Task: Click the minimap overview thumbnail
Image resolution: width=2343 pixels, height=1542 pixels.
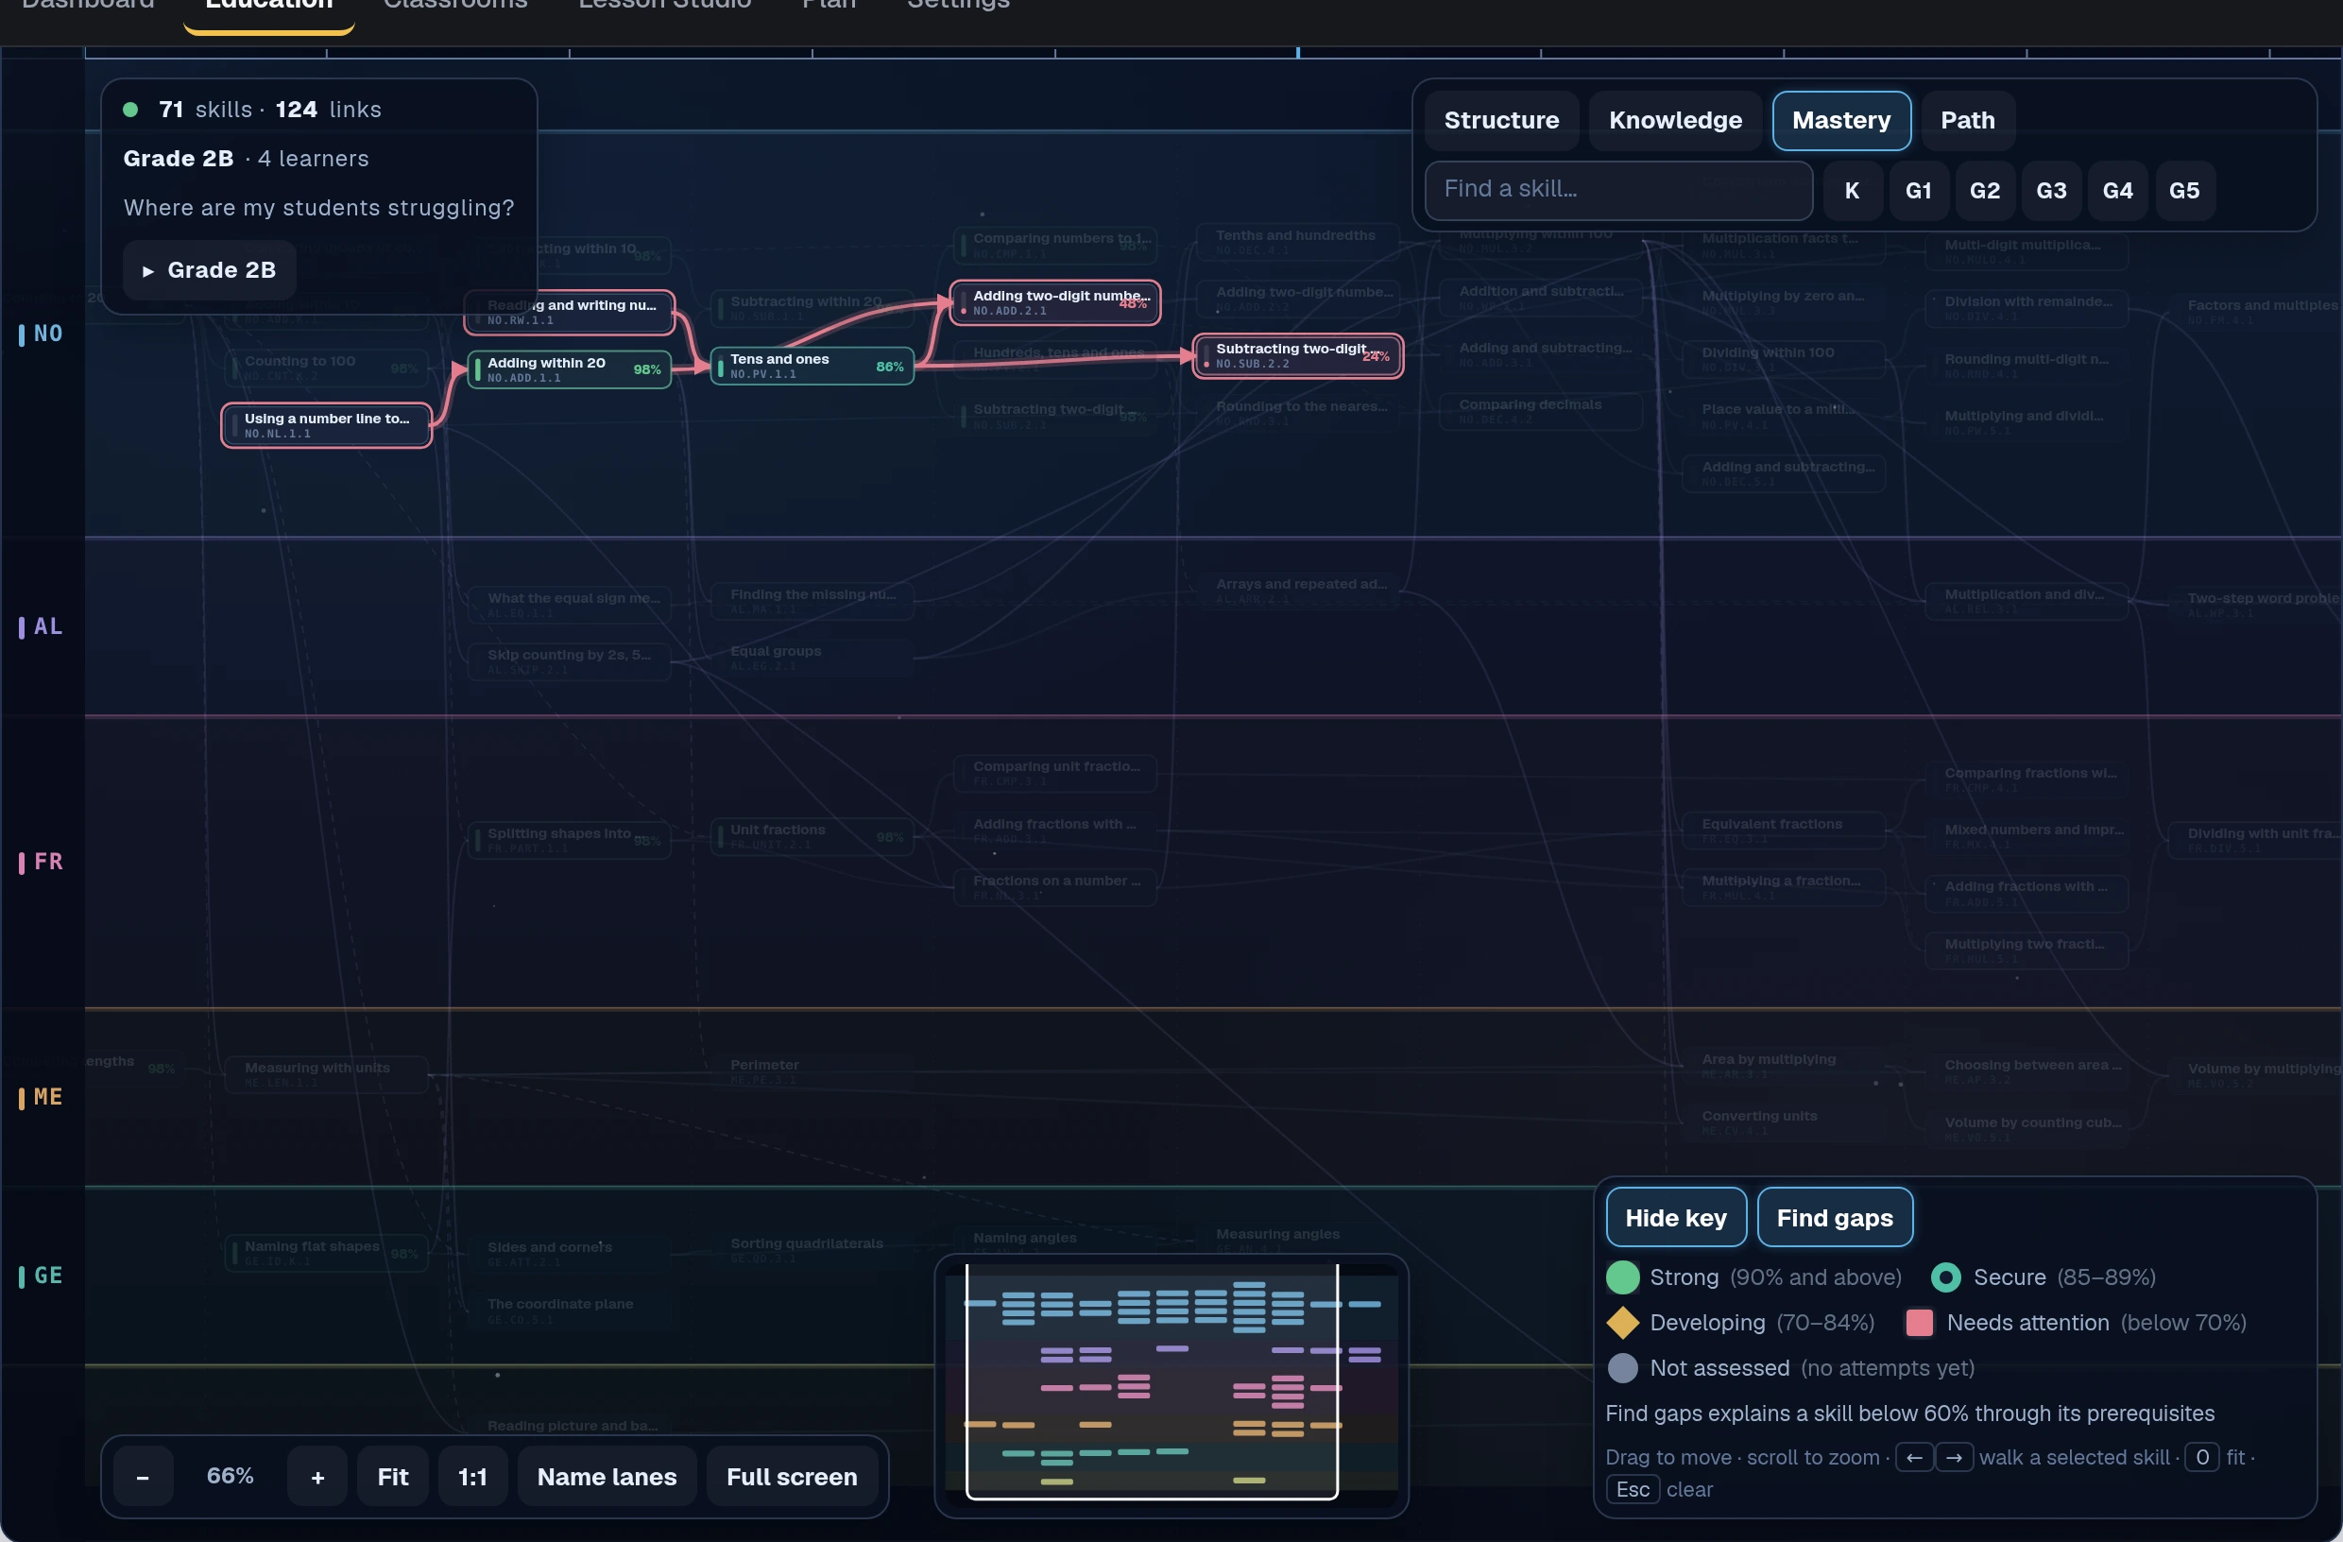Action: (x=1171, y=1384)
